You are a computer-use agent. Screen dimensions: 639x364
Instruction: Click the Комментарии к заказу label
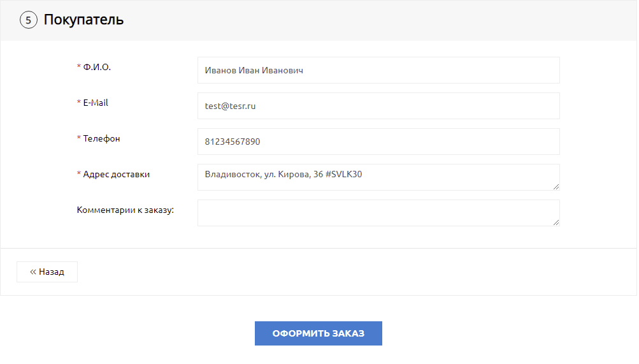click(126, 210)
